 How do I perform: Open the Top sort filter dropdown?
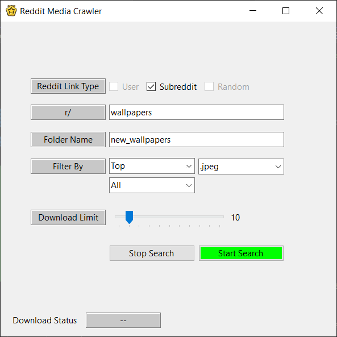click(x=152, y=166)
